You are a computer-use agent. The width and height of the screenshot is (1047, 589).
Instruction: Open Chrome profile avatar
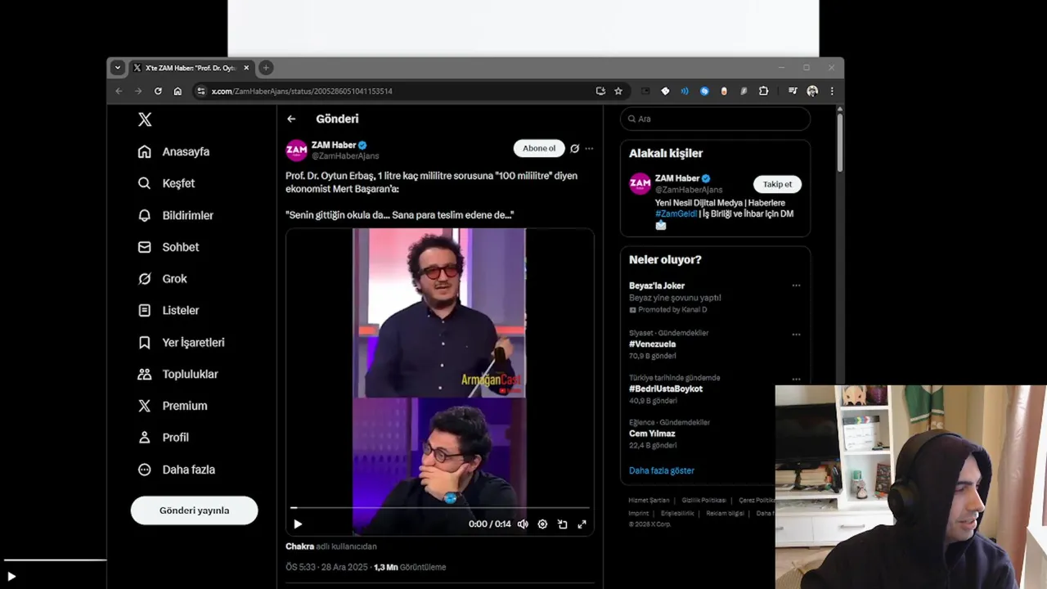point(812,91)
